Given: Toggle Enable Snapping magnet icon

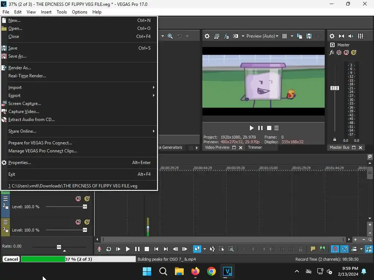Looking at the screenshot, I should pyautogui.click(x=335, y=249).
